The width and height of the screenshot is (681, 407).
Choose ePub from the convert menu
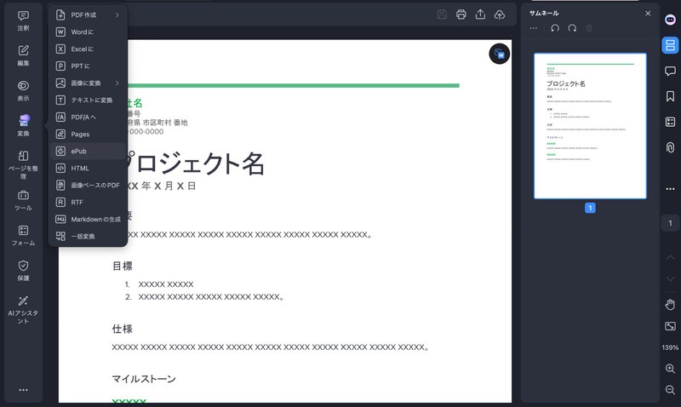pyautogui.click(x=79, y=151)
